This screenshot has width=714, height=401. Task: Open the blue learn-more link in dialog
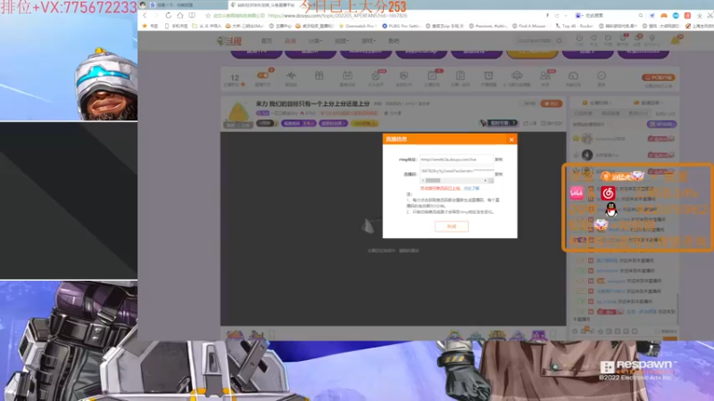(x=471, y=188)
